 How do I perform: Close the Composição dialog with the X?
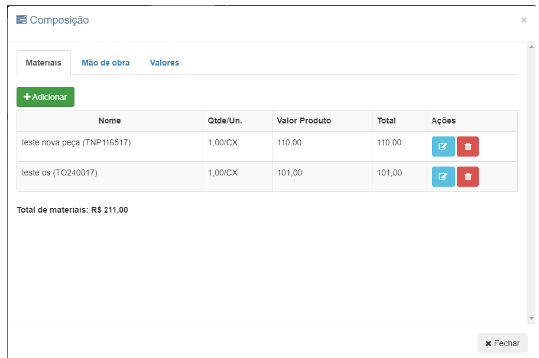click(524, 20)
